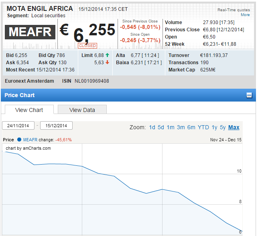
Task: Click the MOTA ENGIL AFRICA title
Action: click(40, 8)
